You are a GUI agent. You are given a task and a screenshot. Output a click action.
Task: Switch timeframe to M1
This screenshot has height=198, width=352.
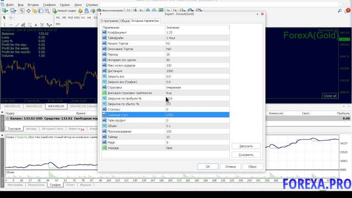pos(58,18)
